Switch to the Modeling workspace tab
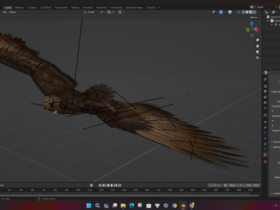Image resolution: width=280 pixels, height=210 pixels. tap(19, 8)
